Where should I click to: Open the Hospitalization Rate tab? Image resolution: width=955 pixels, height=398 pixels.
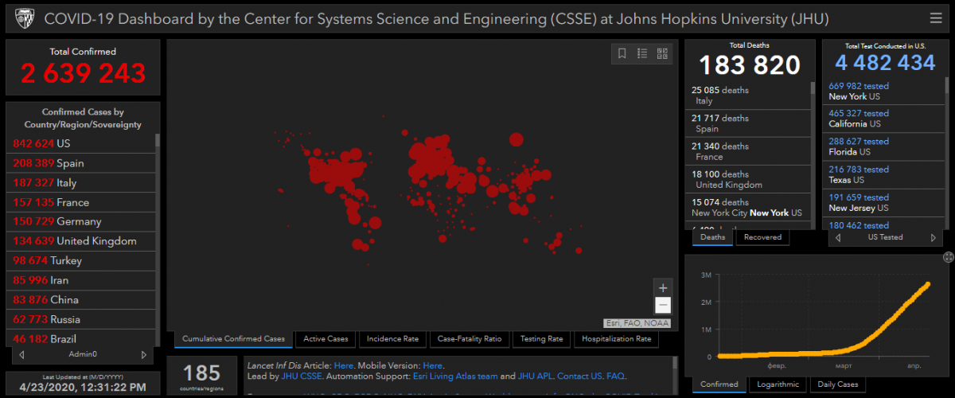point(616,339)
